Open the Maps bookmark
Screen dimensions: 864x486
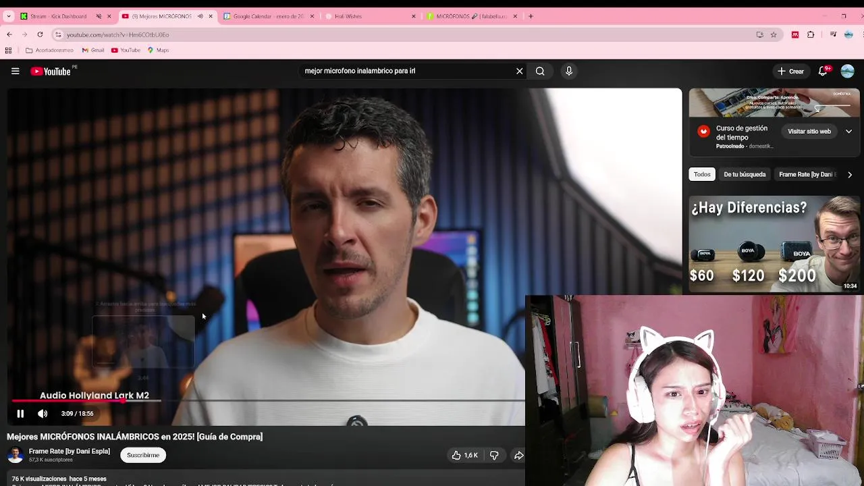tap(158, 50)
